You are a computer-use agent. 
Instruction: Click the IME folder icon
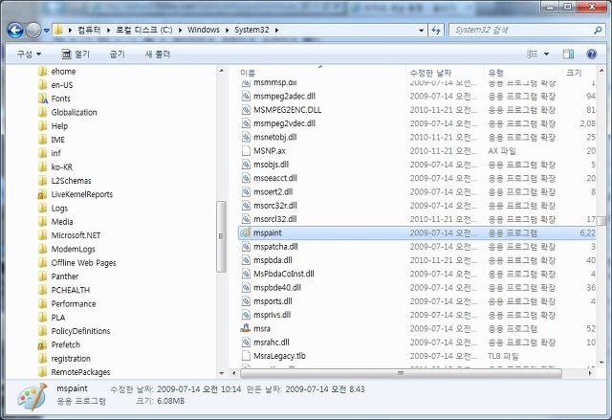tap(43, 140)
